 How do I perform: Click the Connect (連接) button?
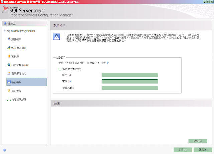click(24, 24)
